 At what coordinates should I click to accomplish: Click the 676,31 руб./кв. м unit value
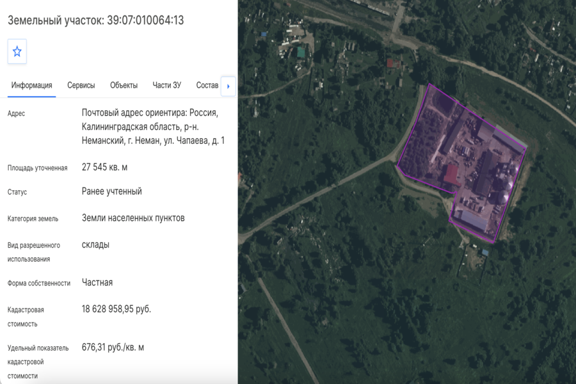pyautogui.click(x=113, y=348)
